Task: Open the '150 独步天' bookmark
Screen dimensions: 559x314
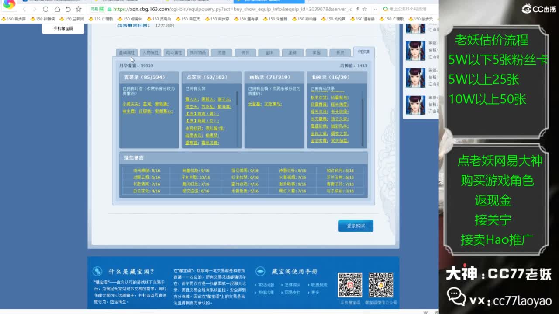Action: (421, 19)
